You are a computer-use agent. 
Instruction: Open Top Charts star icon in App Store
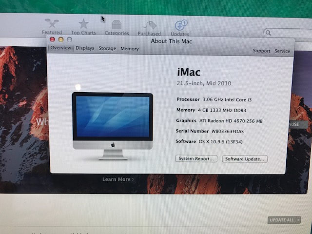tap(83, 24)
